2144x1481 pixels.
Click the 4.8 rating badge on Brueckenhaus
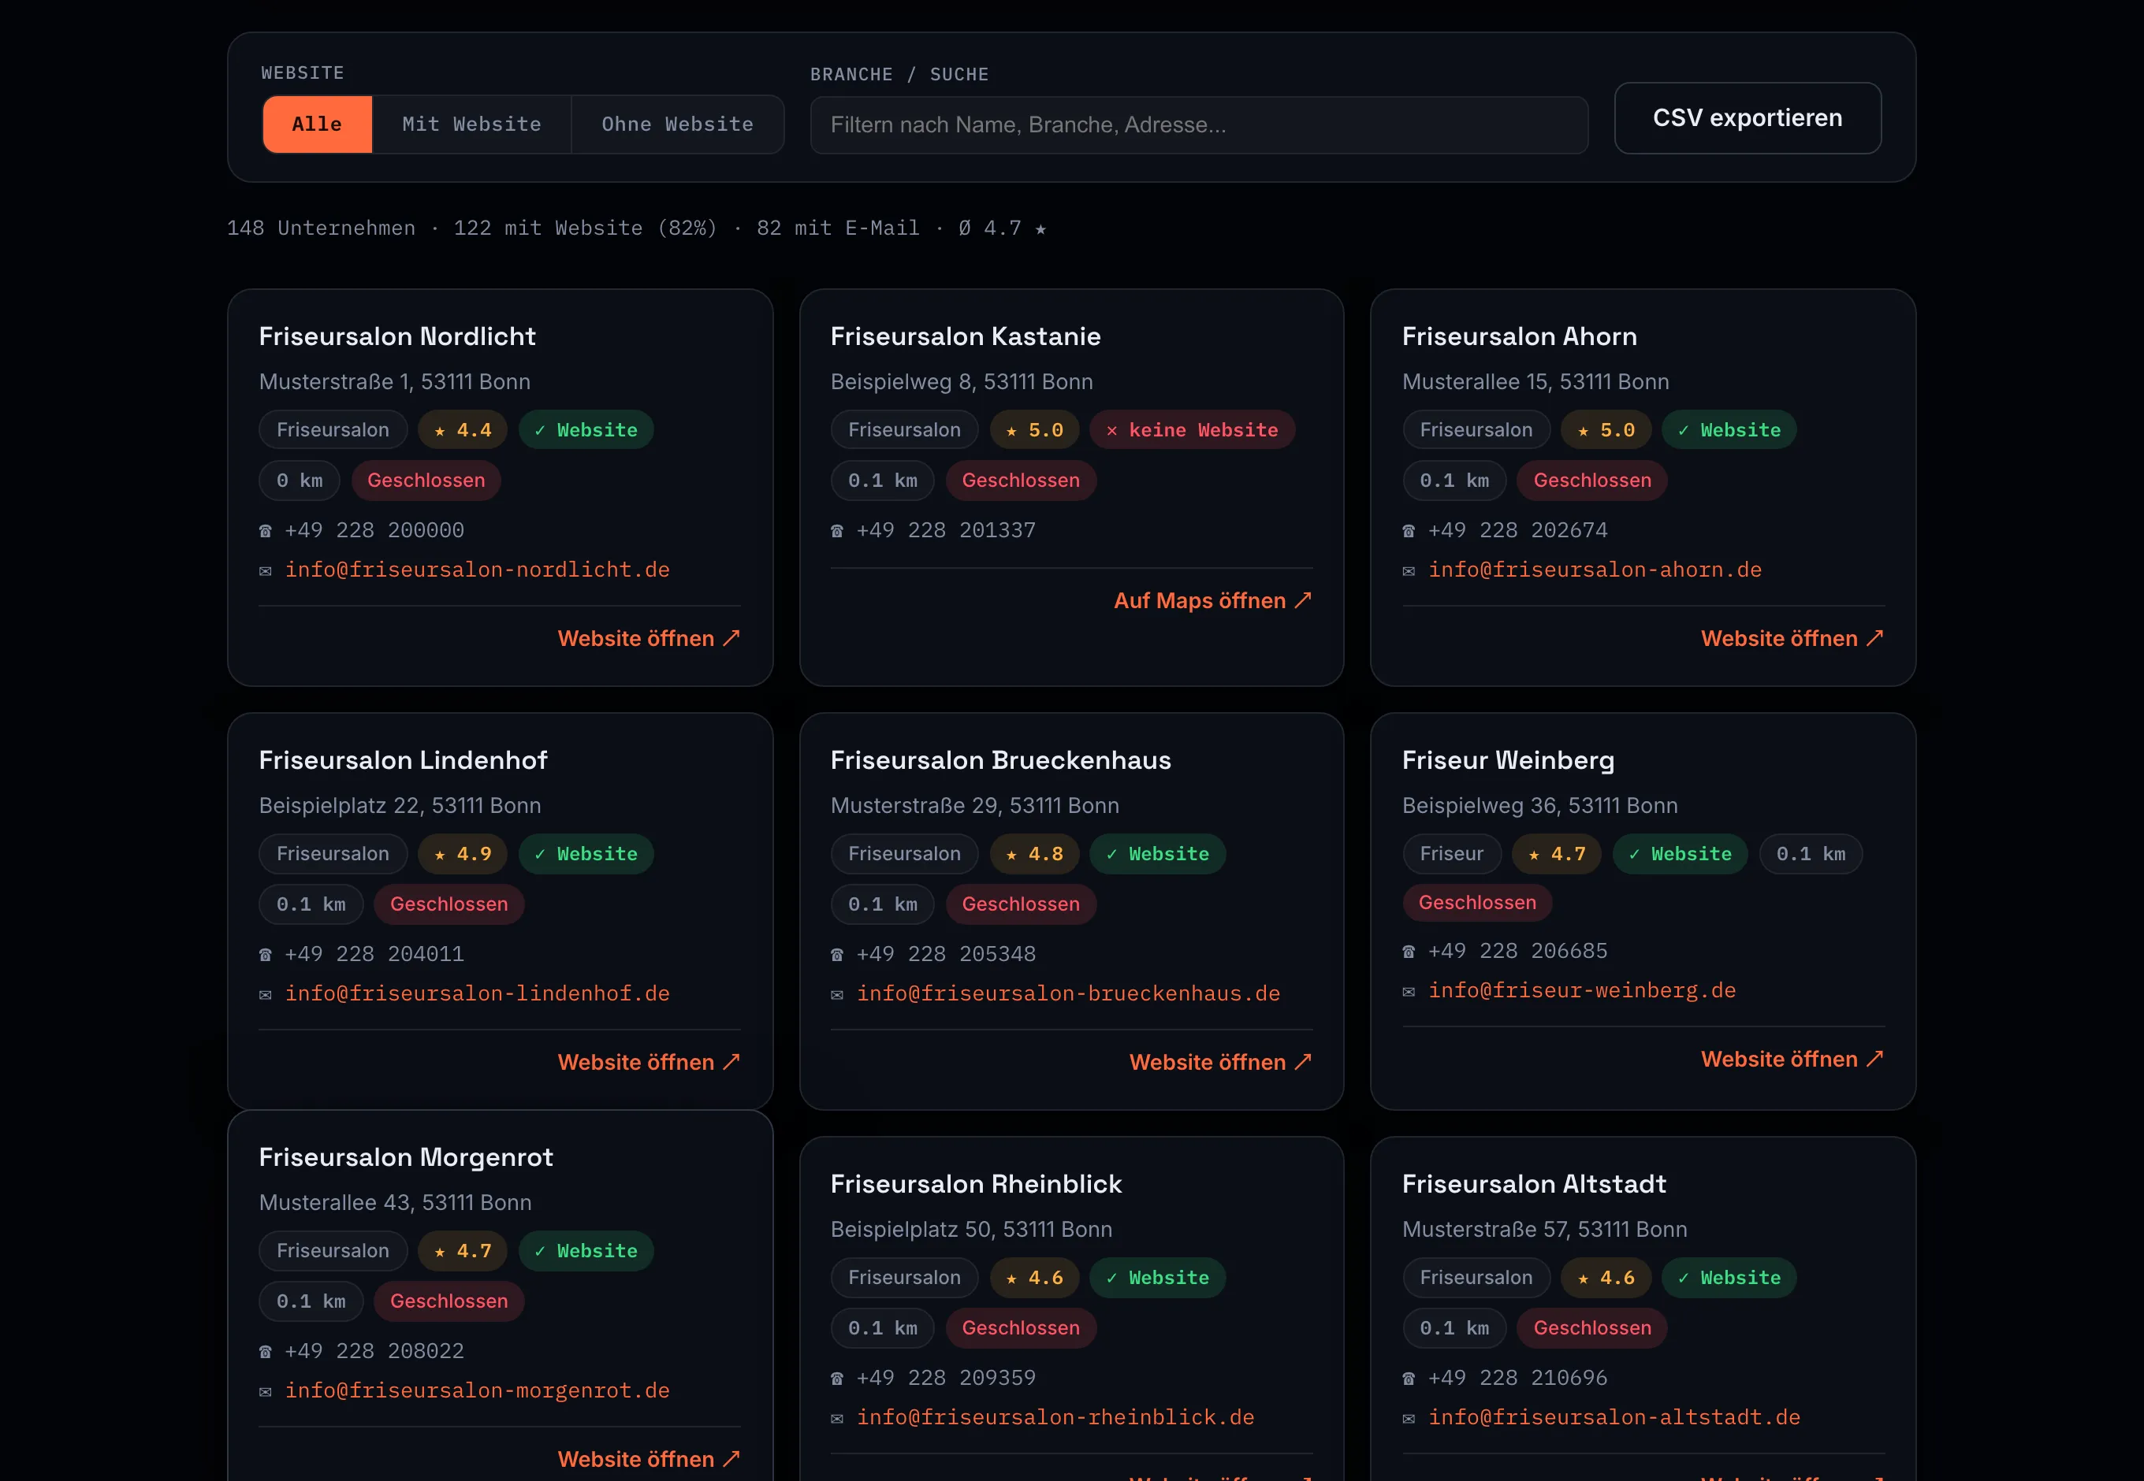point(1034,854)
